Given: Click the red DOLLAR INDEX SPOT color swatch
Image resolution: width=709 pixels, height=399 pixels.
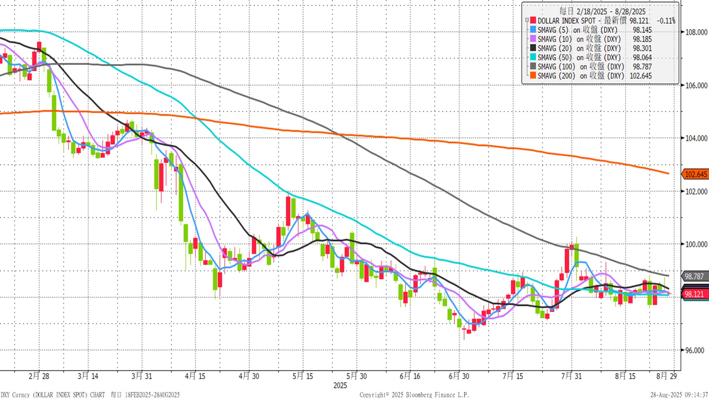Looking at the screenshot, I should point(533,20).
